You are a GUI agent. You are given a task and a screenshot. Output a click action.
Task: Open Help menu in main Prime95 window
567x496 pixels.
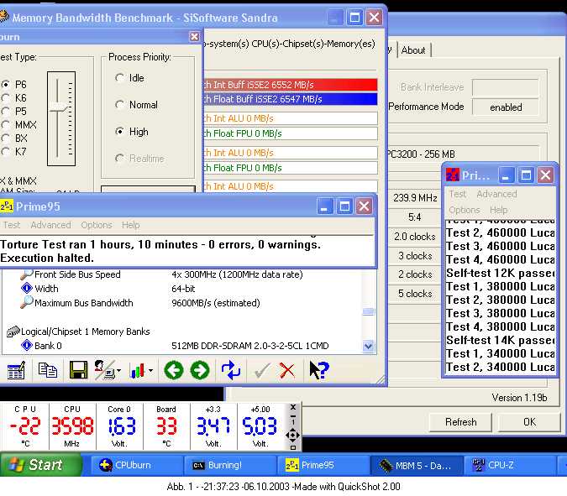pyautogui.click(x=130, y=225)
